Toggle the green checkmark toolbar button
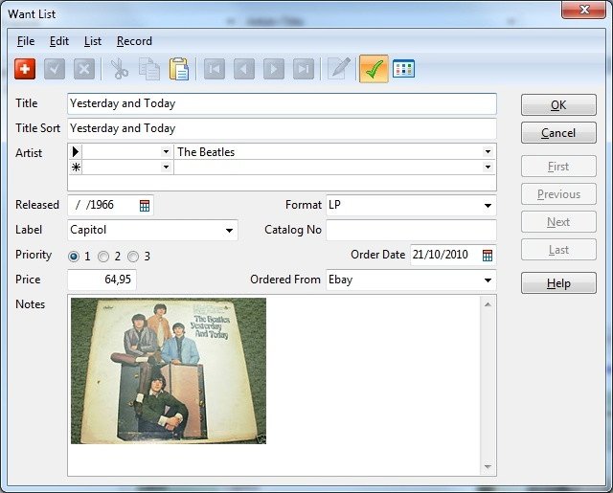This screenshot has width=613, height=493. point(374,69)
